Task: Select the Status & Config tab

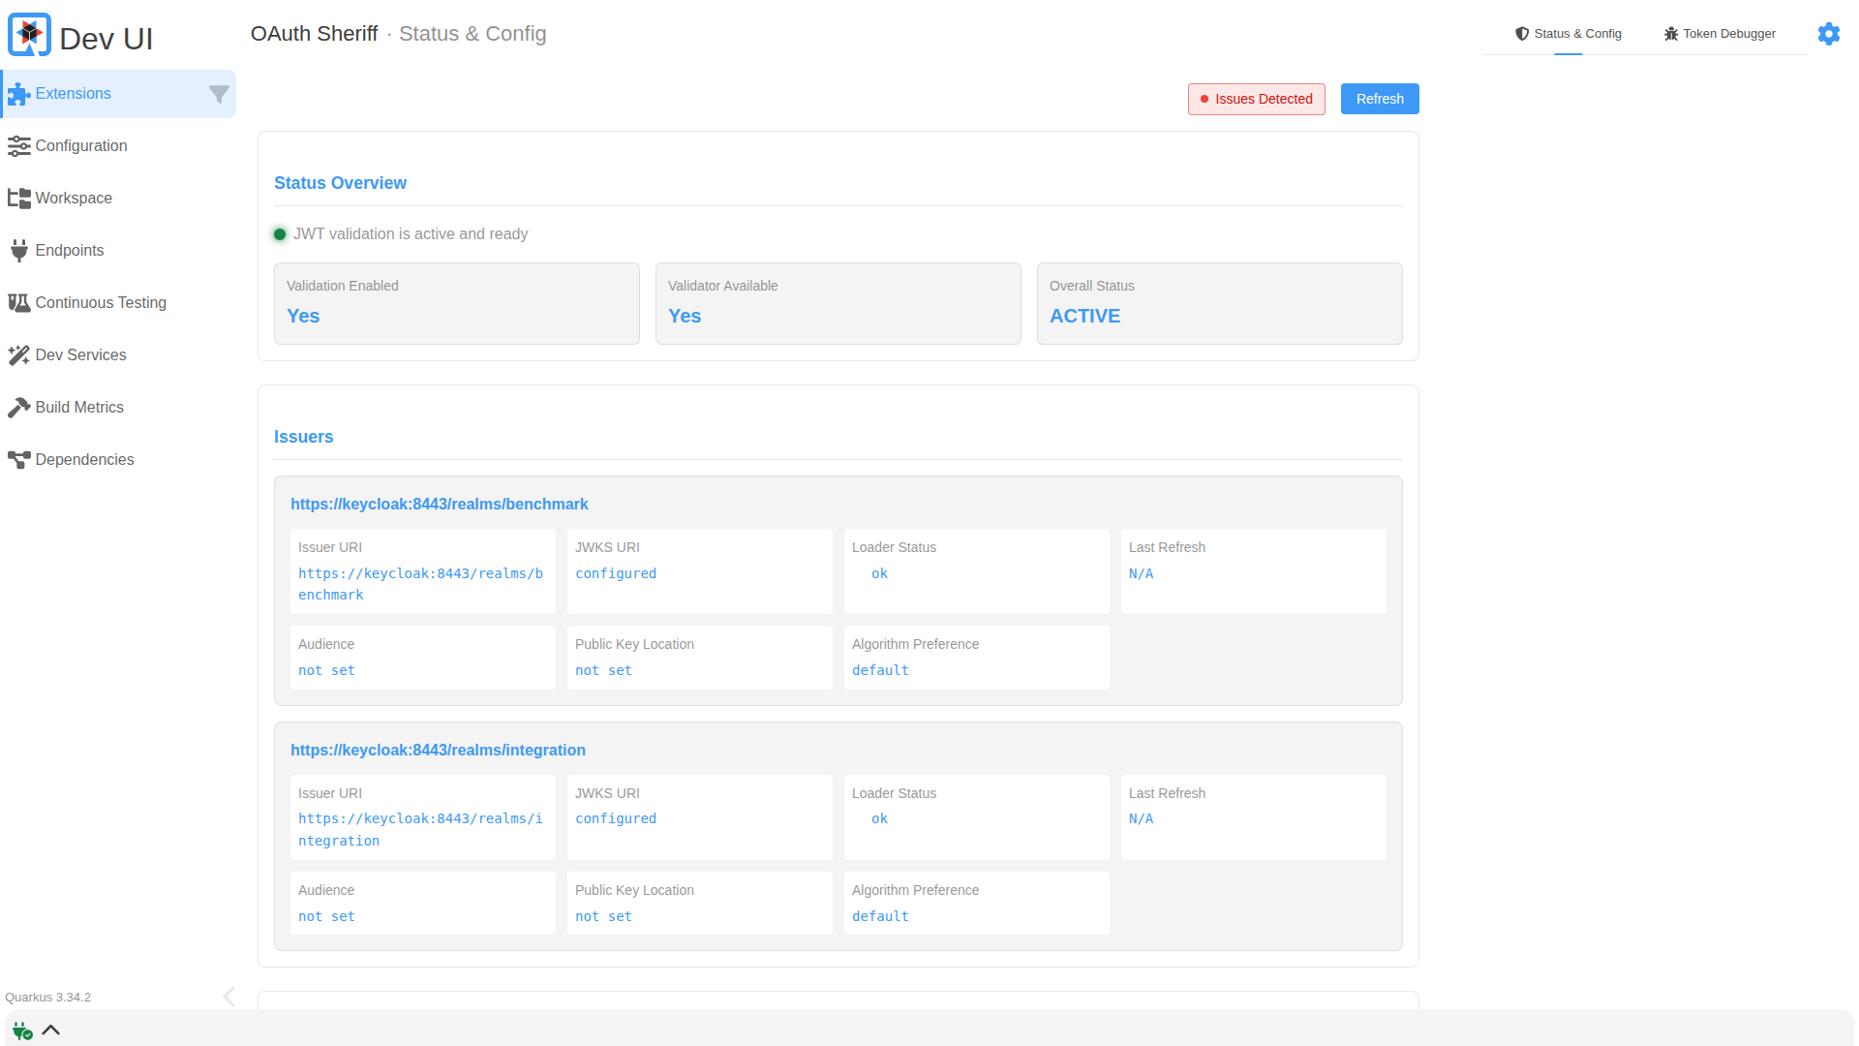Action: [x=1568, y=34]
